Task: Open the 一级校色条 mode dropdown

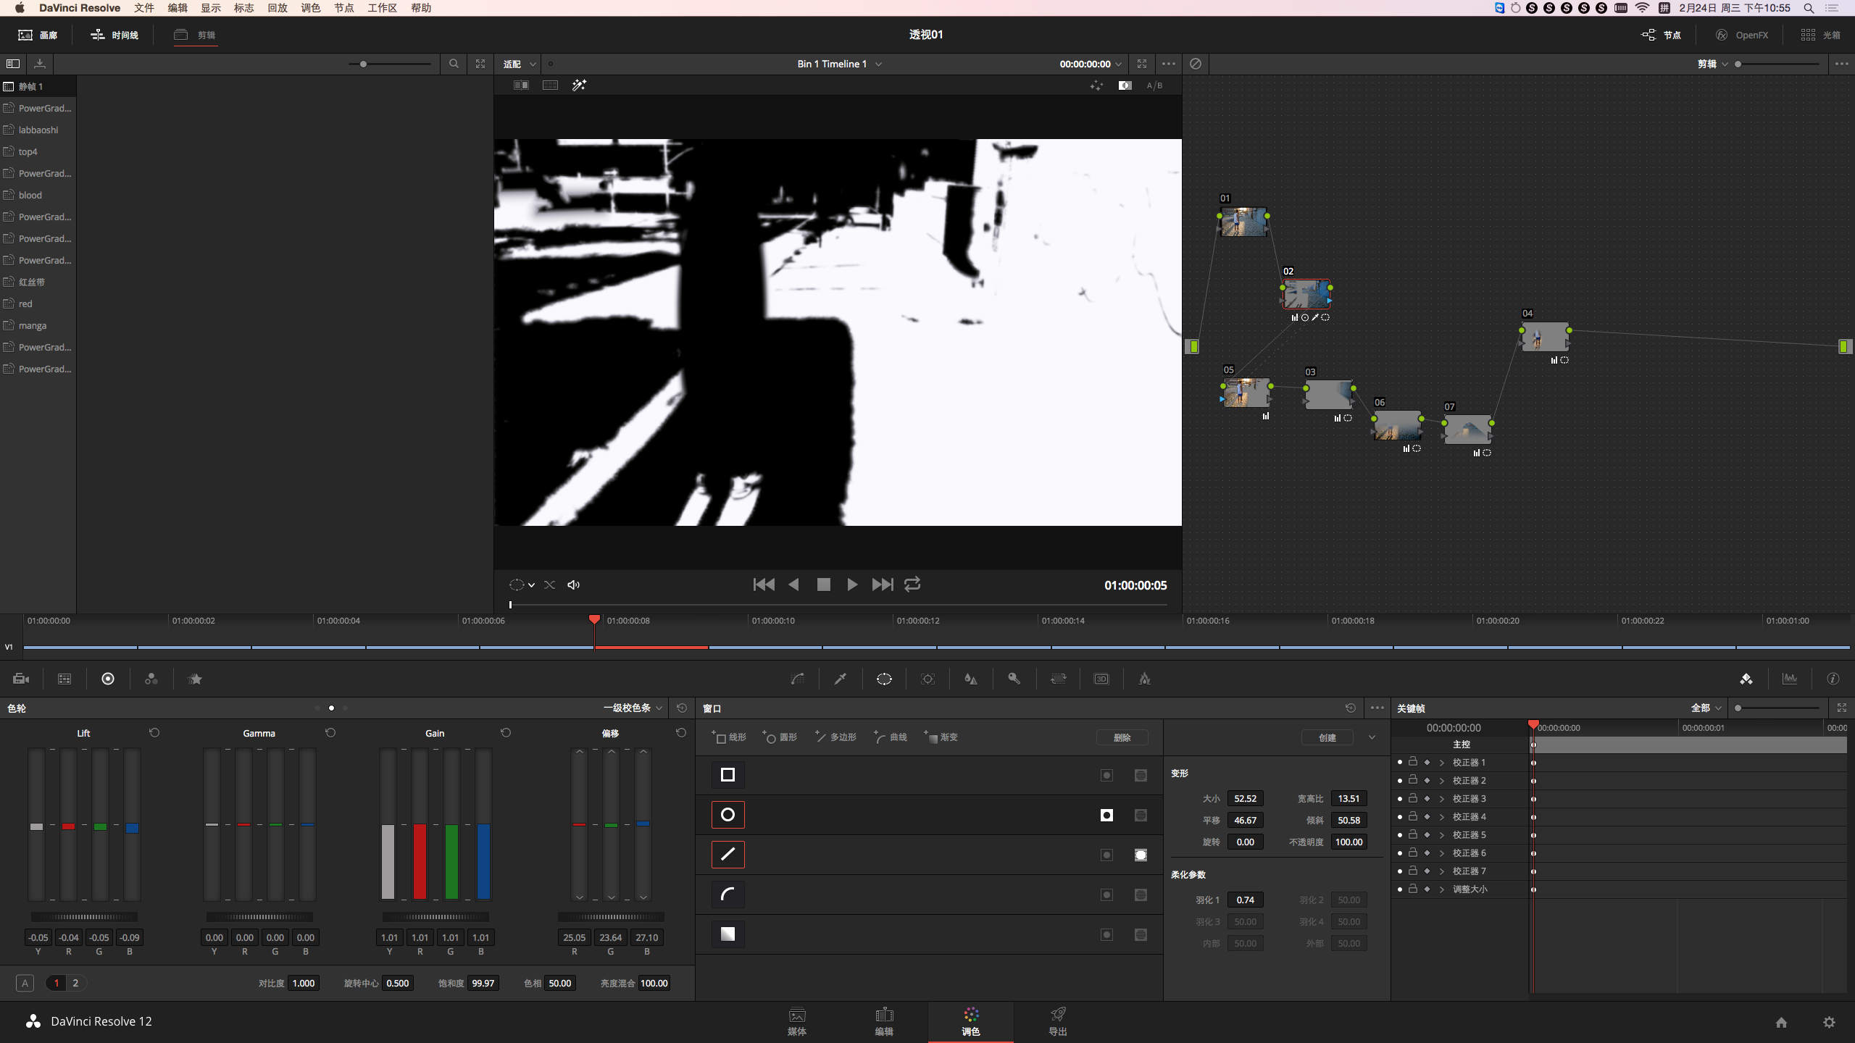Action: click(633, 708)
